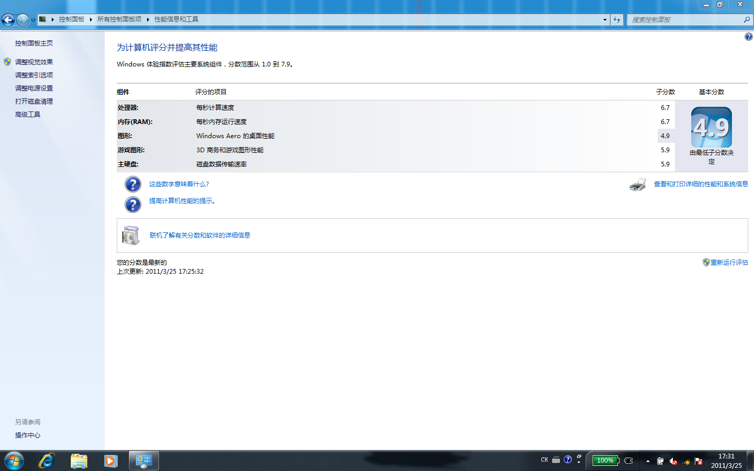The image size is (754, 471).
Task: Open Internet Explorer from the taskbar
Action: 47,461
